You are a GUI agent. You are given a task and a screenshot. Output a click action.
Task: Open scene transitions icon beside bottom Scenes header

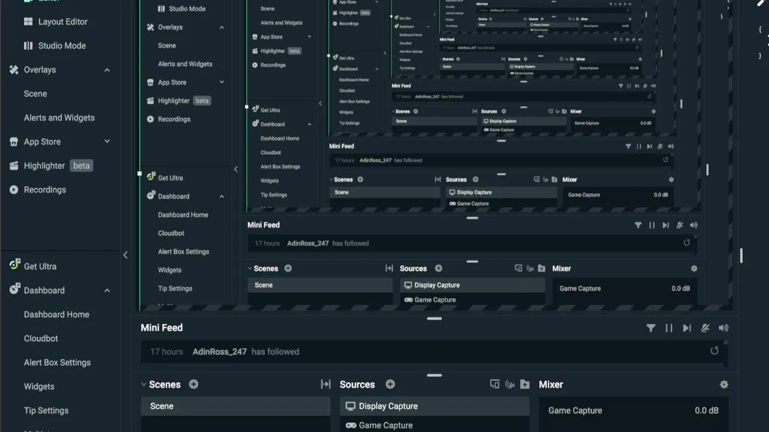pyautogui.click(x=326, y=384)
